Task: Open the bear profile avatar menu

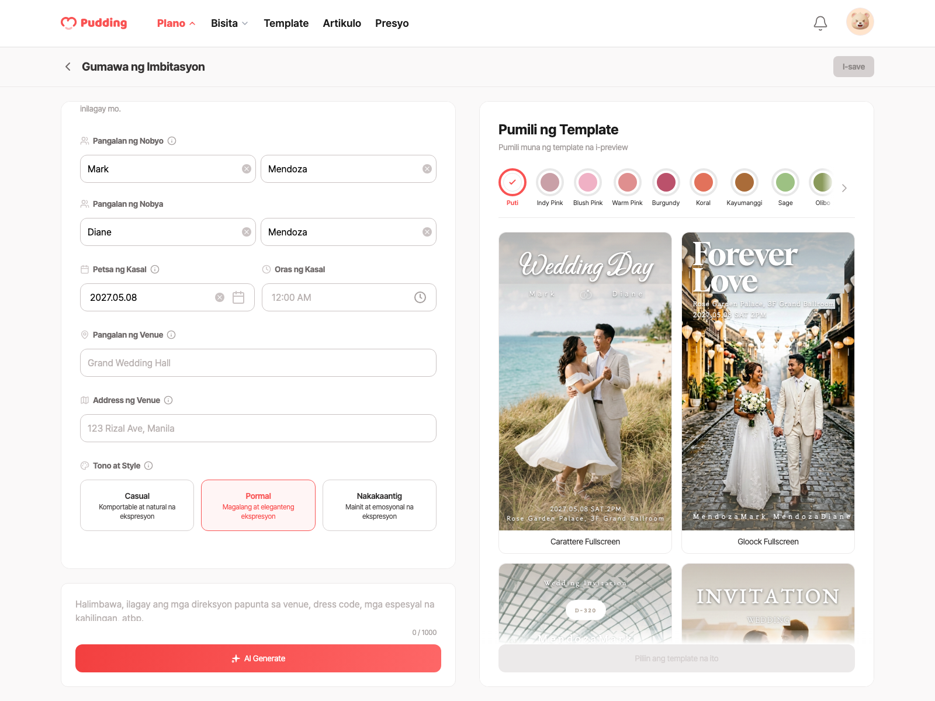Action: tap(860, 22)
